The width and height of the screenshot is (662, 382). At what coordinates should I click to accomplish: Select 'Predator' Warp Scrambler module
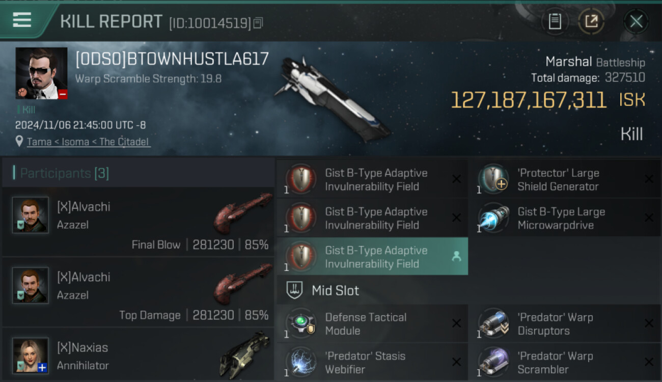click(565, 362)
